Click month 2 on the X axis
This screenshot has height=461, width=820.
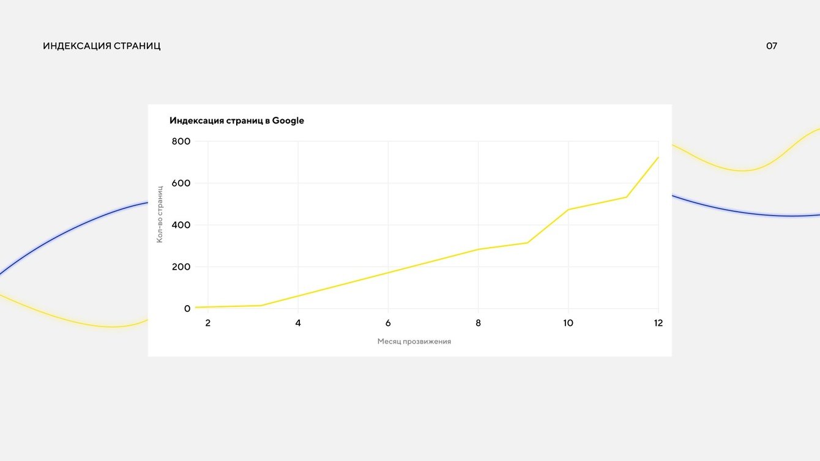tap(207, 323)
